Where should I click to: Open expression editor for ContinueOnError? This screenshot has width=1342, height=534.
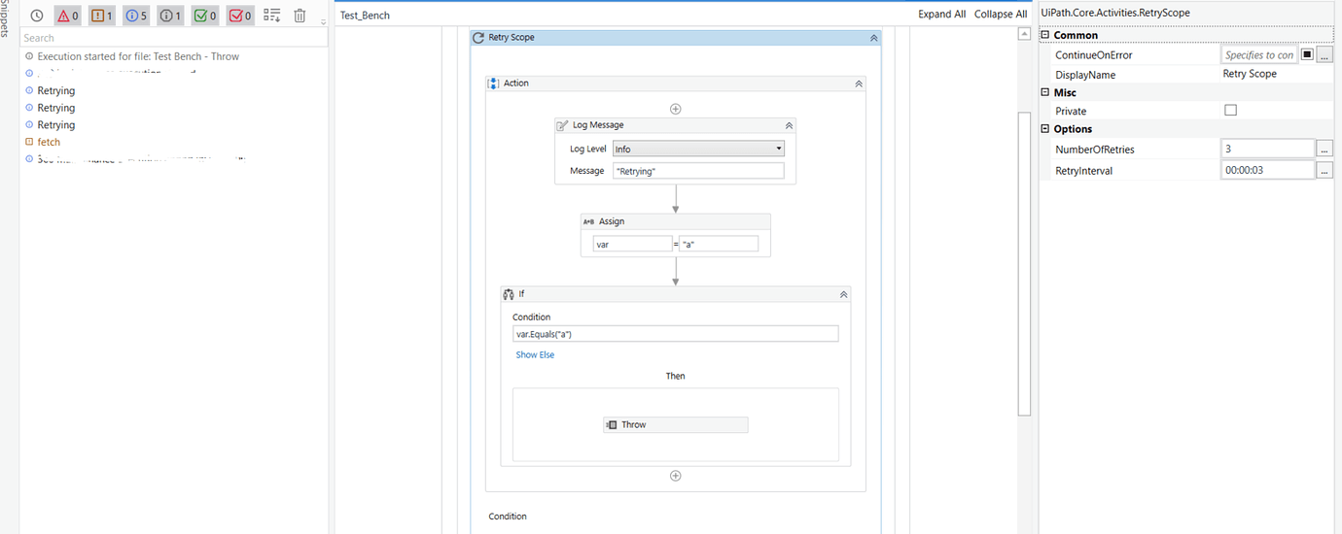coord(1324,55)
